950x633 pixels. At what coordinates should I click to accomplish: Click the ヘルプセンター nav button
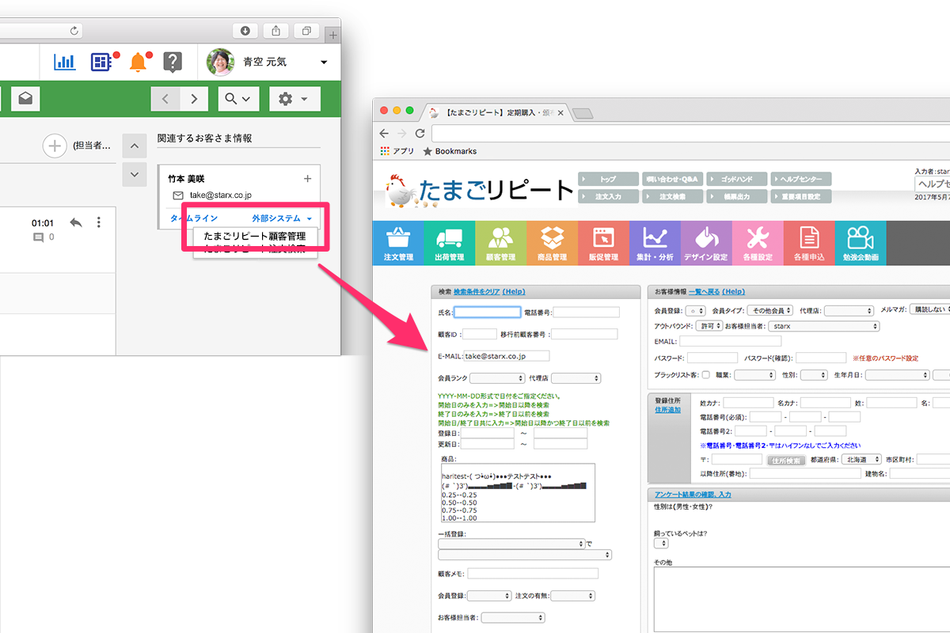tap(800, 179)
